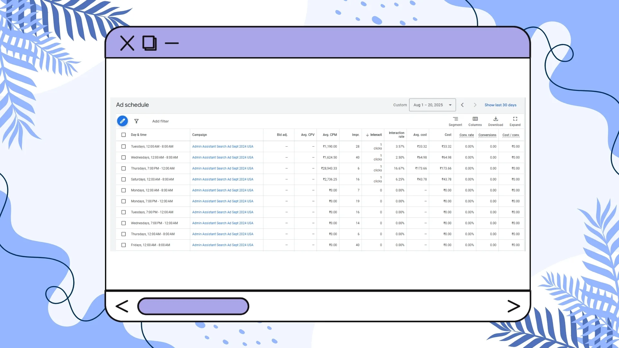Download the ad schedule report
The image size is (619, 348).
[x=496, y=121]
